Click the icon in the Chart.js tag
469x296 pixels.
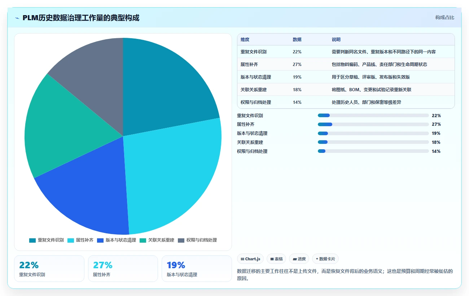click(242, 259)
